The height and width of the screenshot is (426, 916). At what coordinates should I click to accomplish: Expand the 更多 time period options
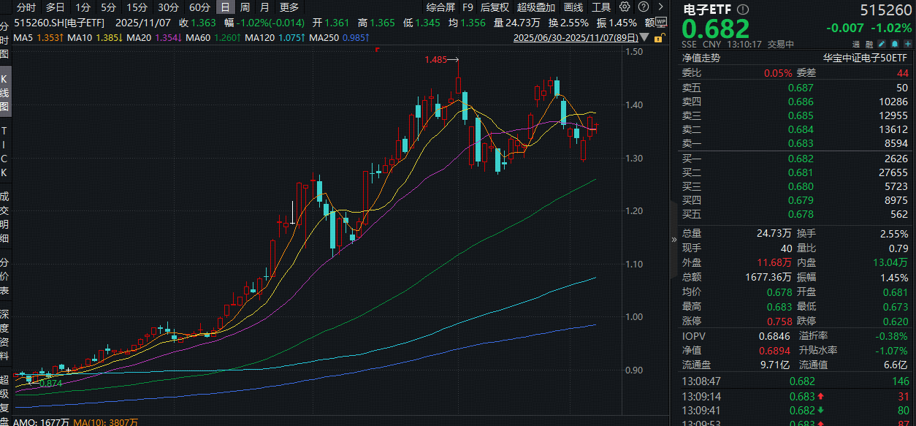(289, 7)
